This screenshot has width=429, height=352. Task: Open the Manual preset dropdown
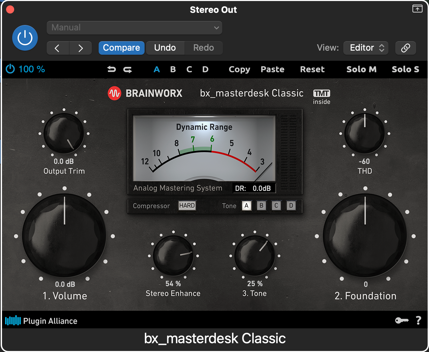click(x=134, y=28)
